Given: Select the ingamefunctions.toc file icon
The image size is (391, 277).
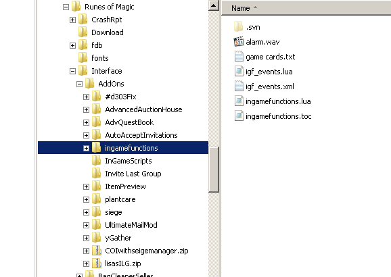Looking at the screenshot, I should [x=239, y=116].
